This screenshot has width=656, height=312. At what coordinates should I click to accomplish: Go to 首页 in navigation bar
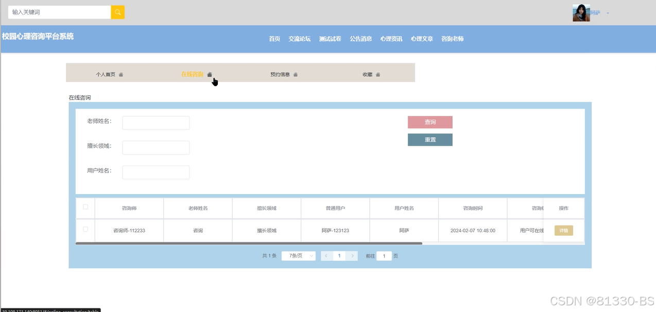(274, 39)
